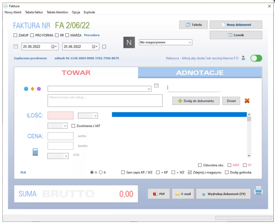Click the product name text area
The image size is (275, 224).
click(x=105, y=101)
